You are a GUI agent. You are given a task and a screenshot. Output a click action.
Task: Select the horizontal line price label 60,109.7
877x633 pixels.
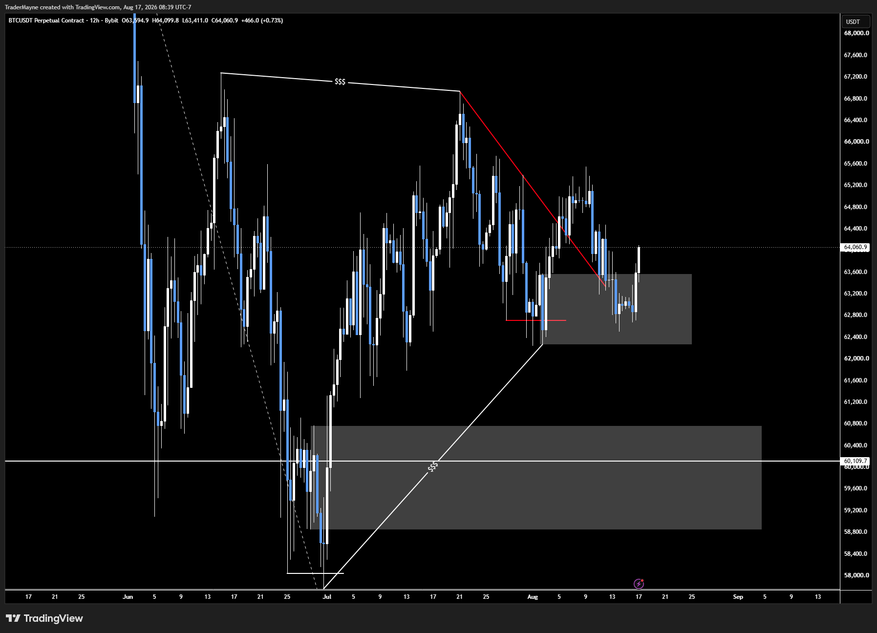coord(856,461)
